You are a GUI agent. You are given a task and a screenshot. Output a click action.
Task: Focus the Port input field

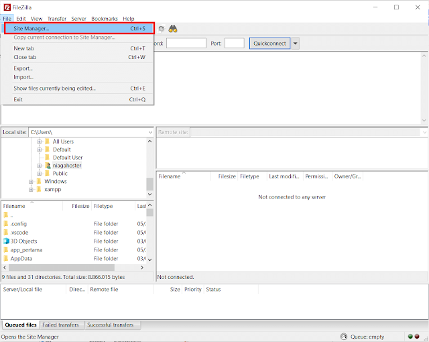click(x=235, y=43)
